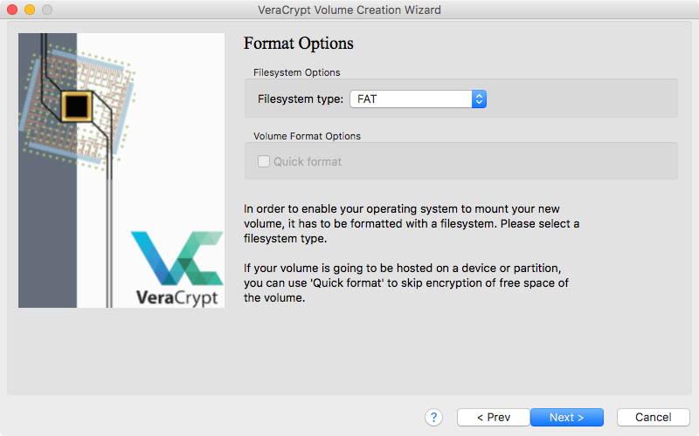The height and width of the screenshot is (436, 699).
Task: Click the paragraph about device or partition hosting
Action: pos(406,282)
